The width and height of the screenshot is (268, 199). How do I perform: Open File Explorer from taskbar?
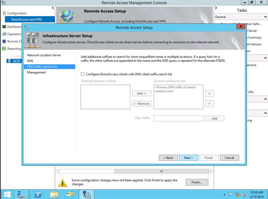pyautogui.click(x=54, y=195)
